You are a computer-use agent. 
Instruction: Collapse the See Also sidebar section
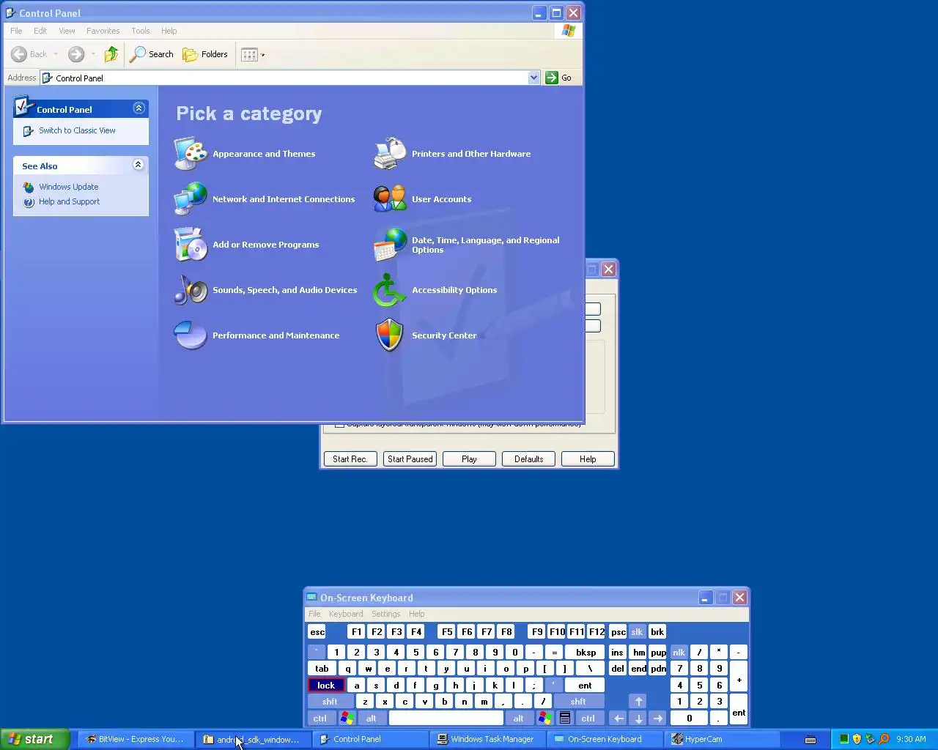point(138,165)
